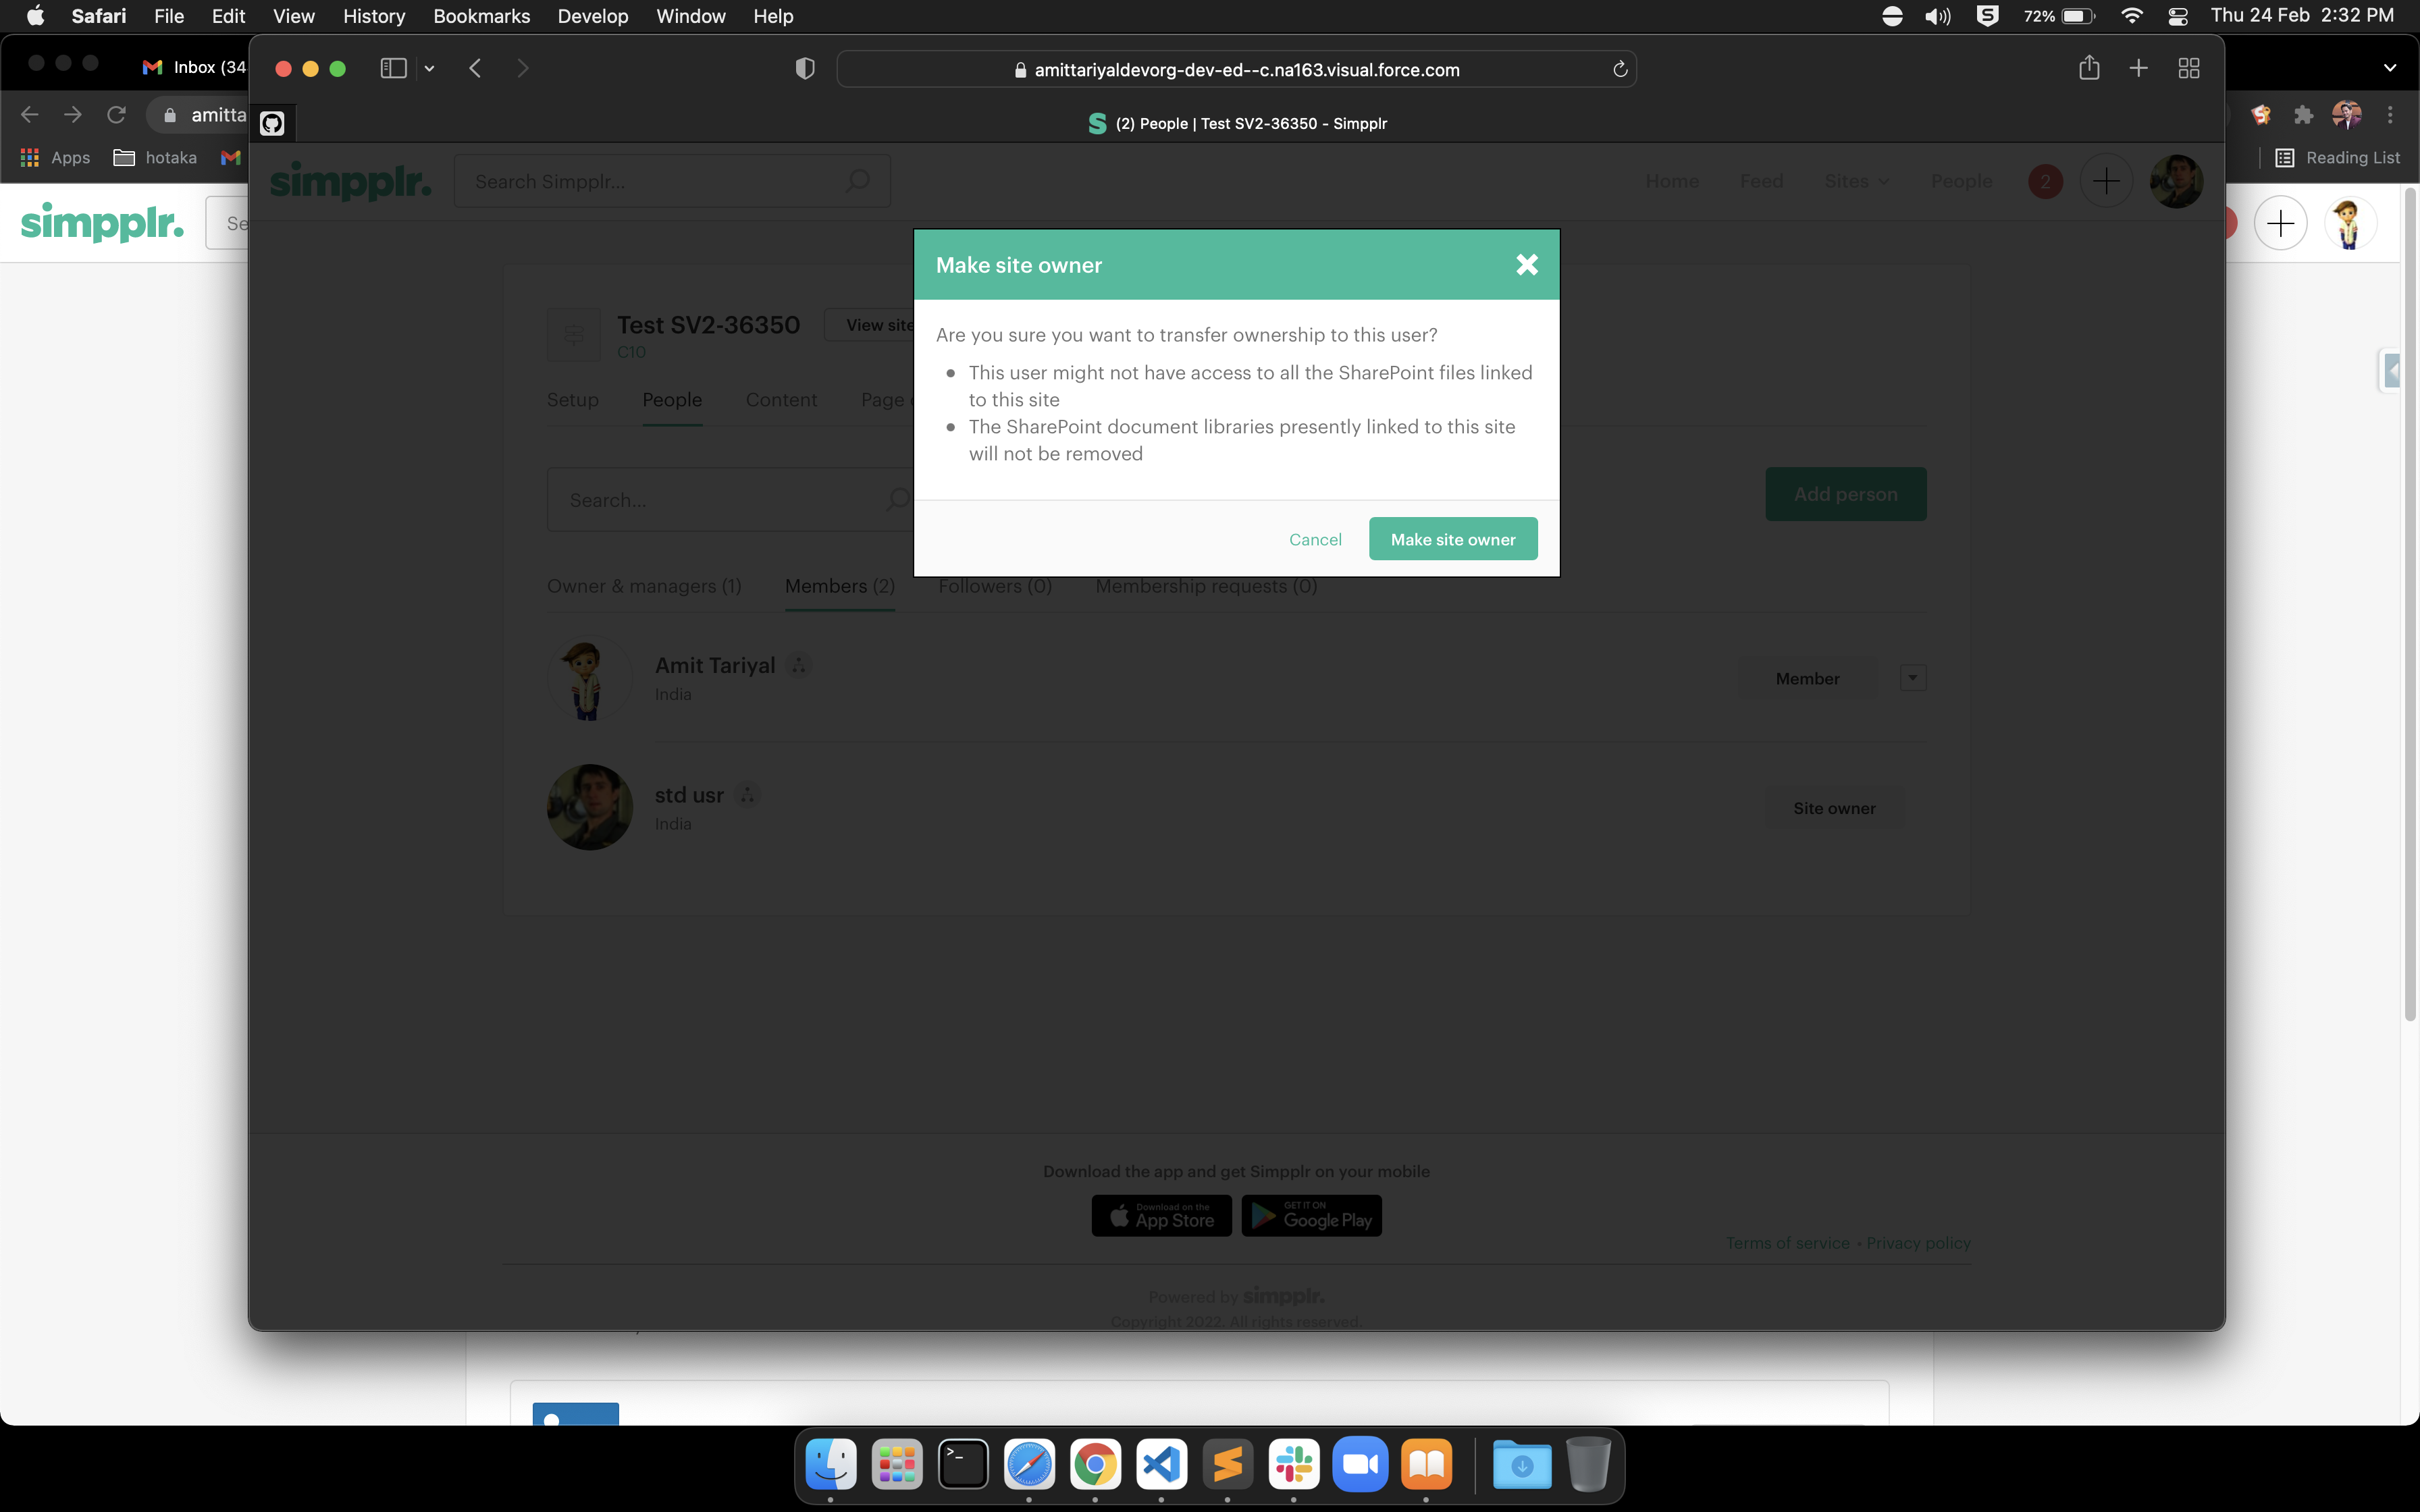Click the page reload icon

pos(1619,69)
